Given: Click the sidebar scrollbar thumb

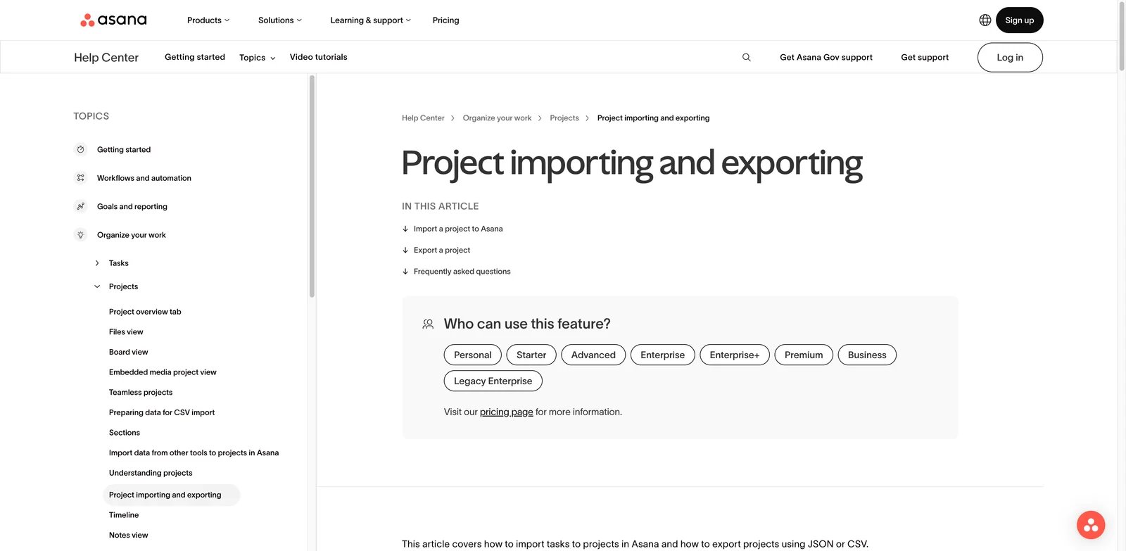Looking at the screenshot, I should click(312, 186).
